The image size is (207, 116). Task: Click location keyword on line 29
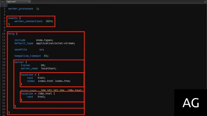(x=27, y=94)
